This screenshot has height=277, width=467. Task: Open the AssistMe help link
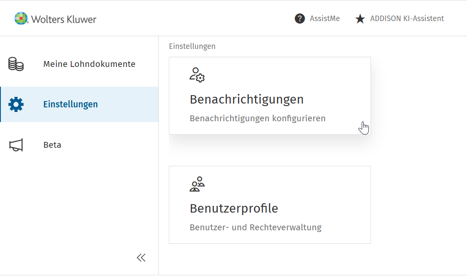tap(325, 19)
